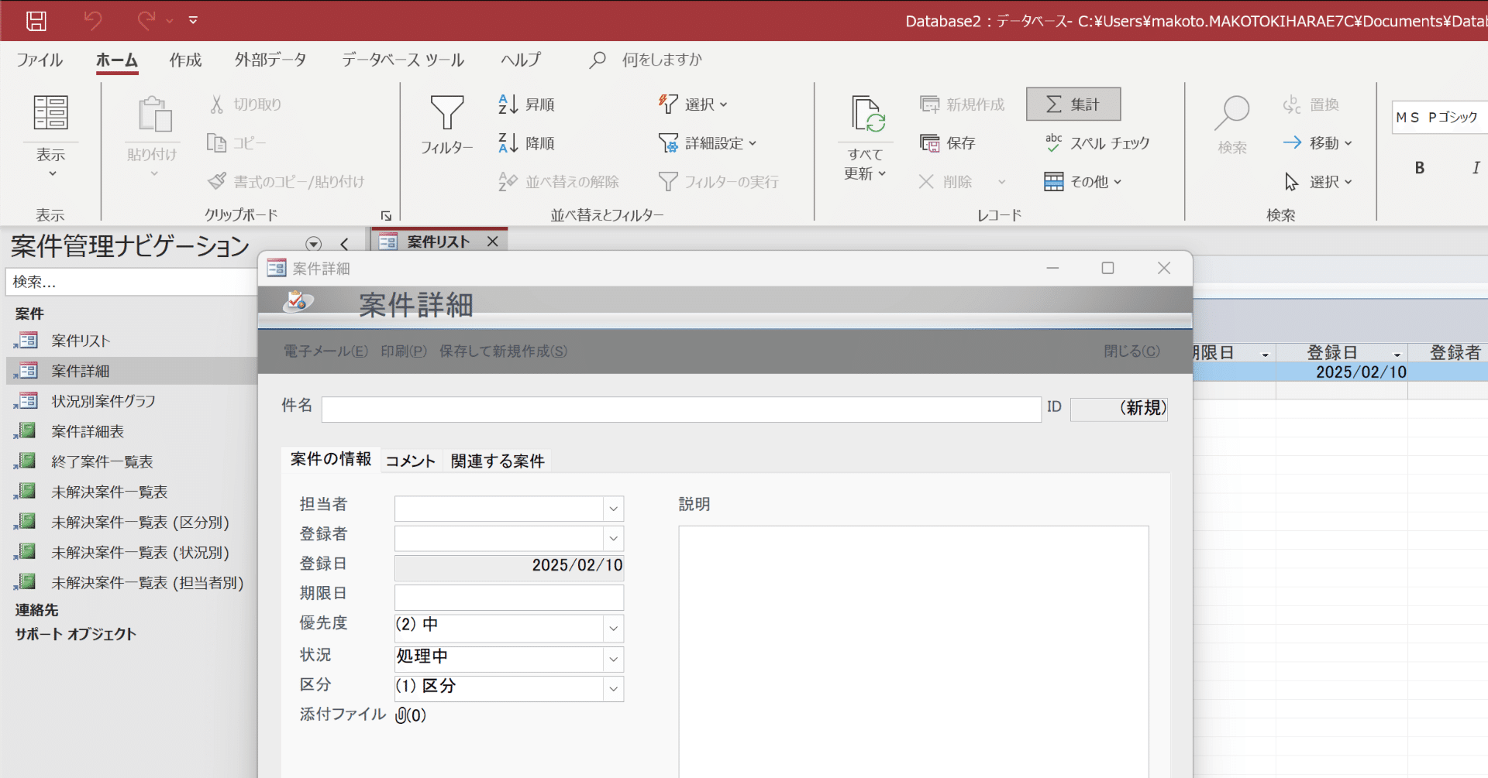Sort descending with the 降順 icon
The height and width of the screenshot is (778, 1488).
526,142
